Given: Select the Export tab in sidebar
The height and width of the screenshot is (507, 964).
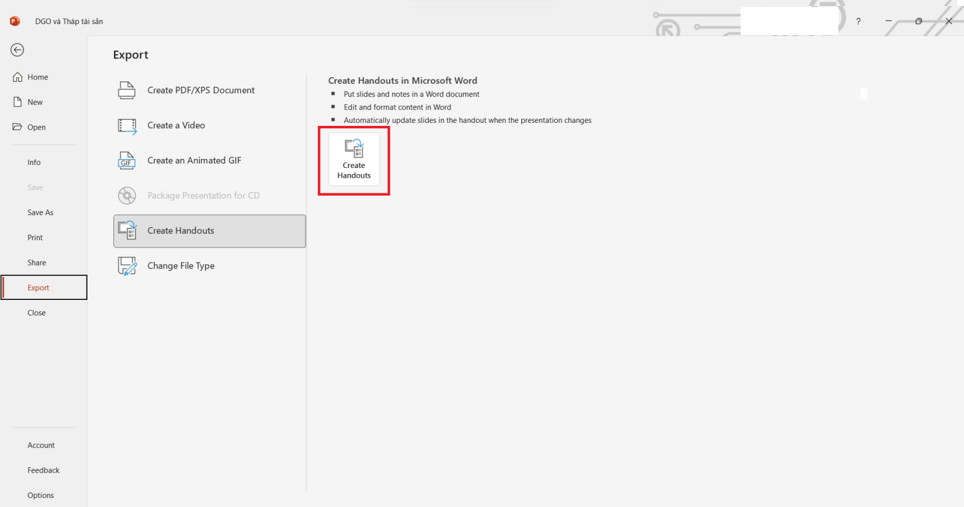Looking at the screenshot, I should coord(44,288).
